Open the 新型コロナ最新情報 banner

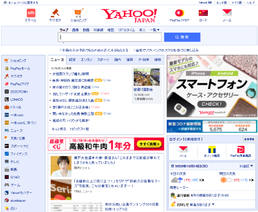212,126
